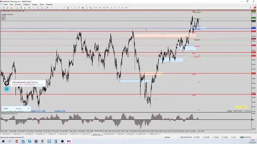Open the Вставка menu
Screen dimensions: 257x144
(x=18, y=4)
